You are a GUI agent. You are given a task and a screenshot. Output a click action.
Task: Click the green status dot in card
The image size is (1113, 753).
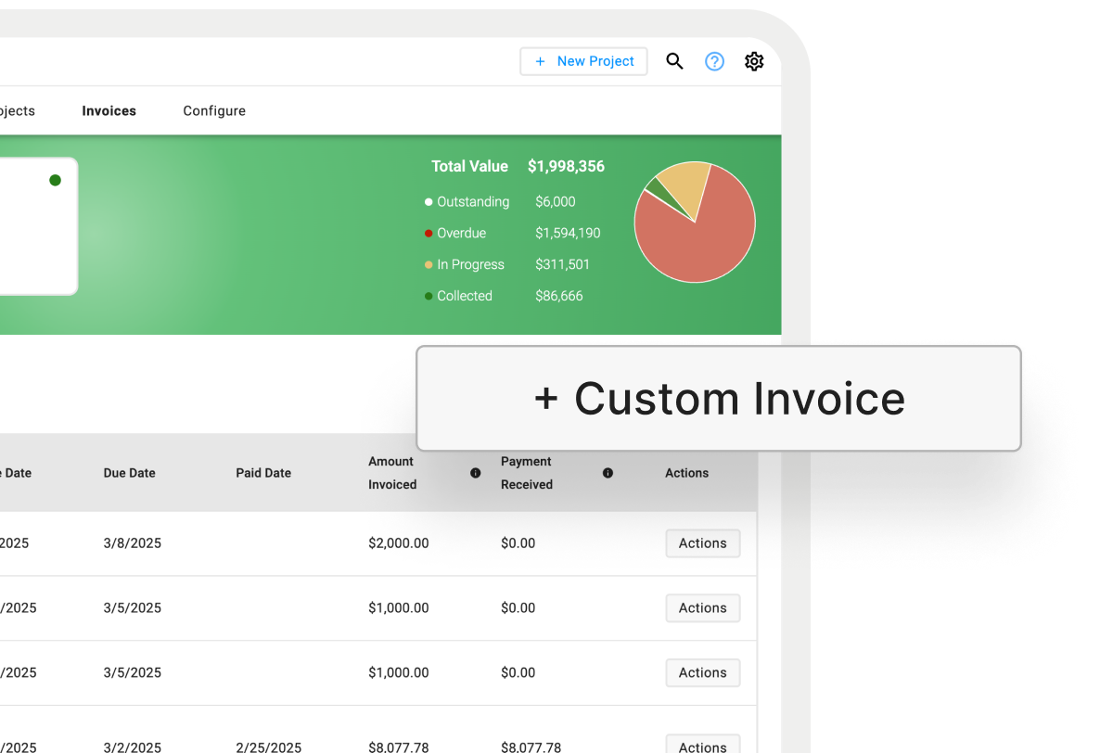(55, 180)
